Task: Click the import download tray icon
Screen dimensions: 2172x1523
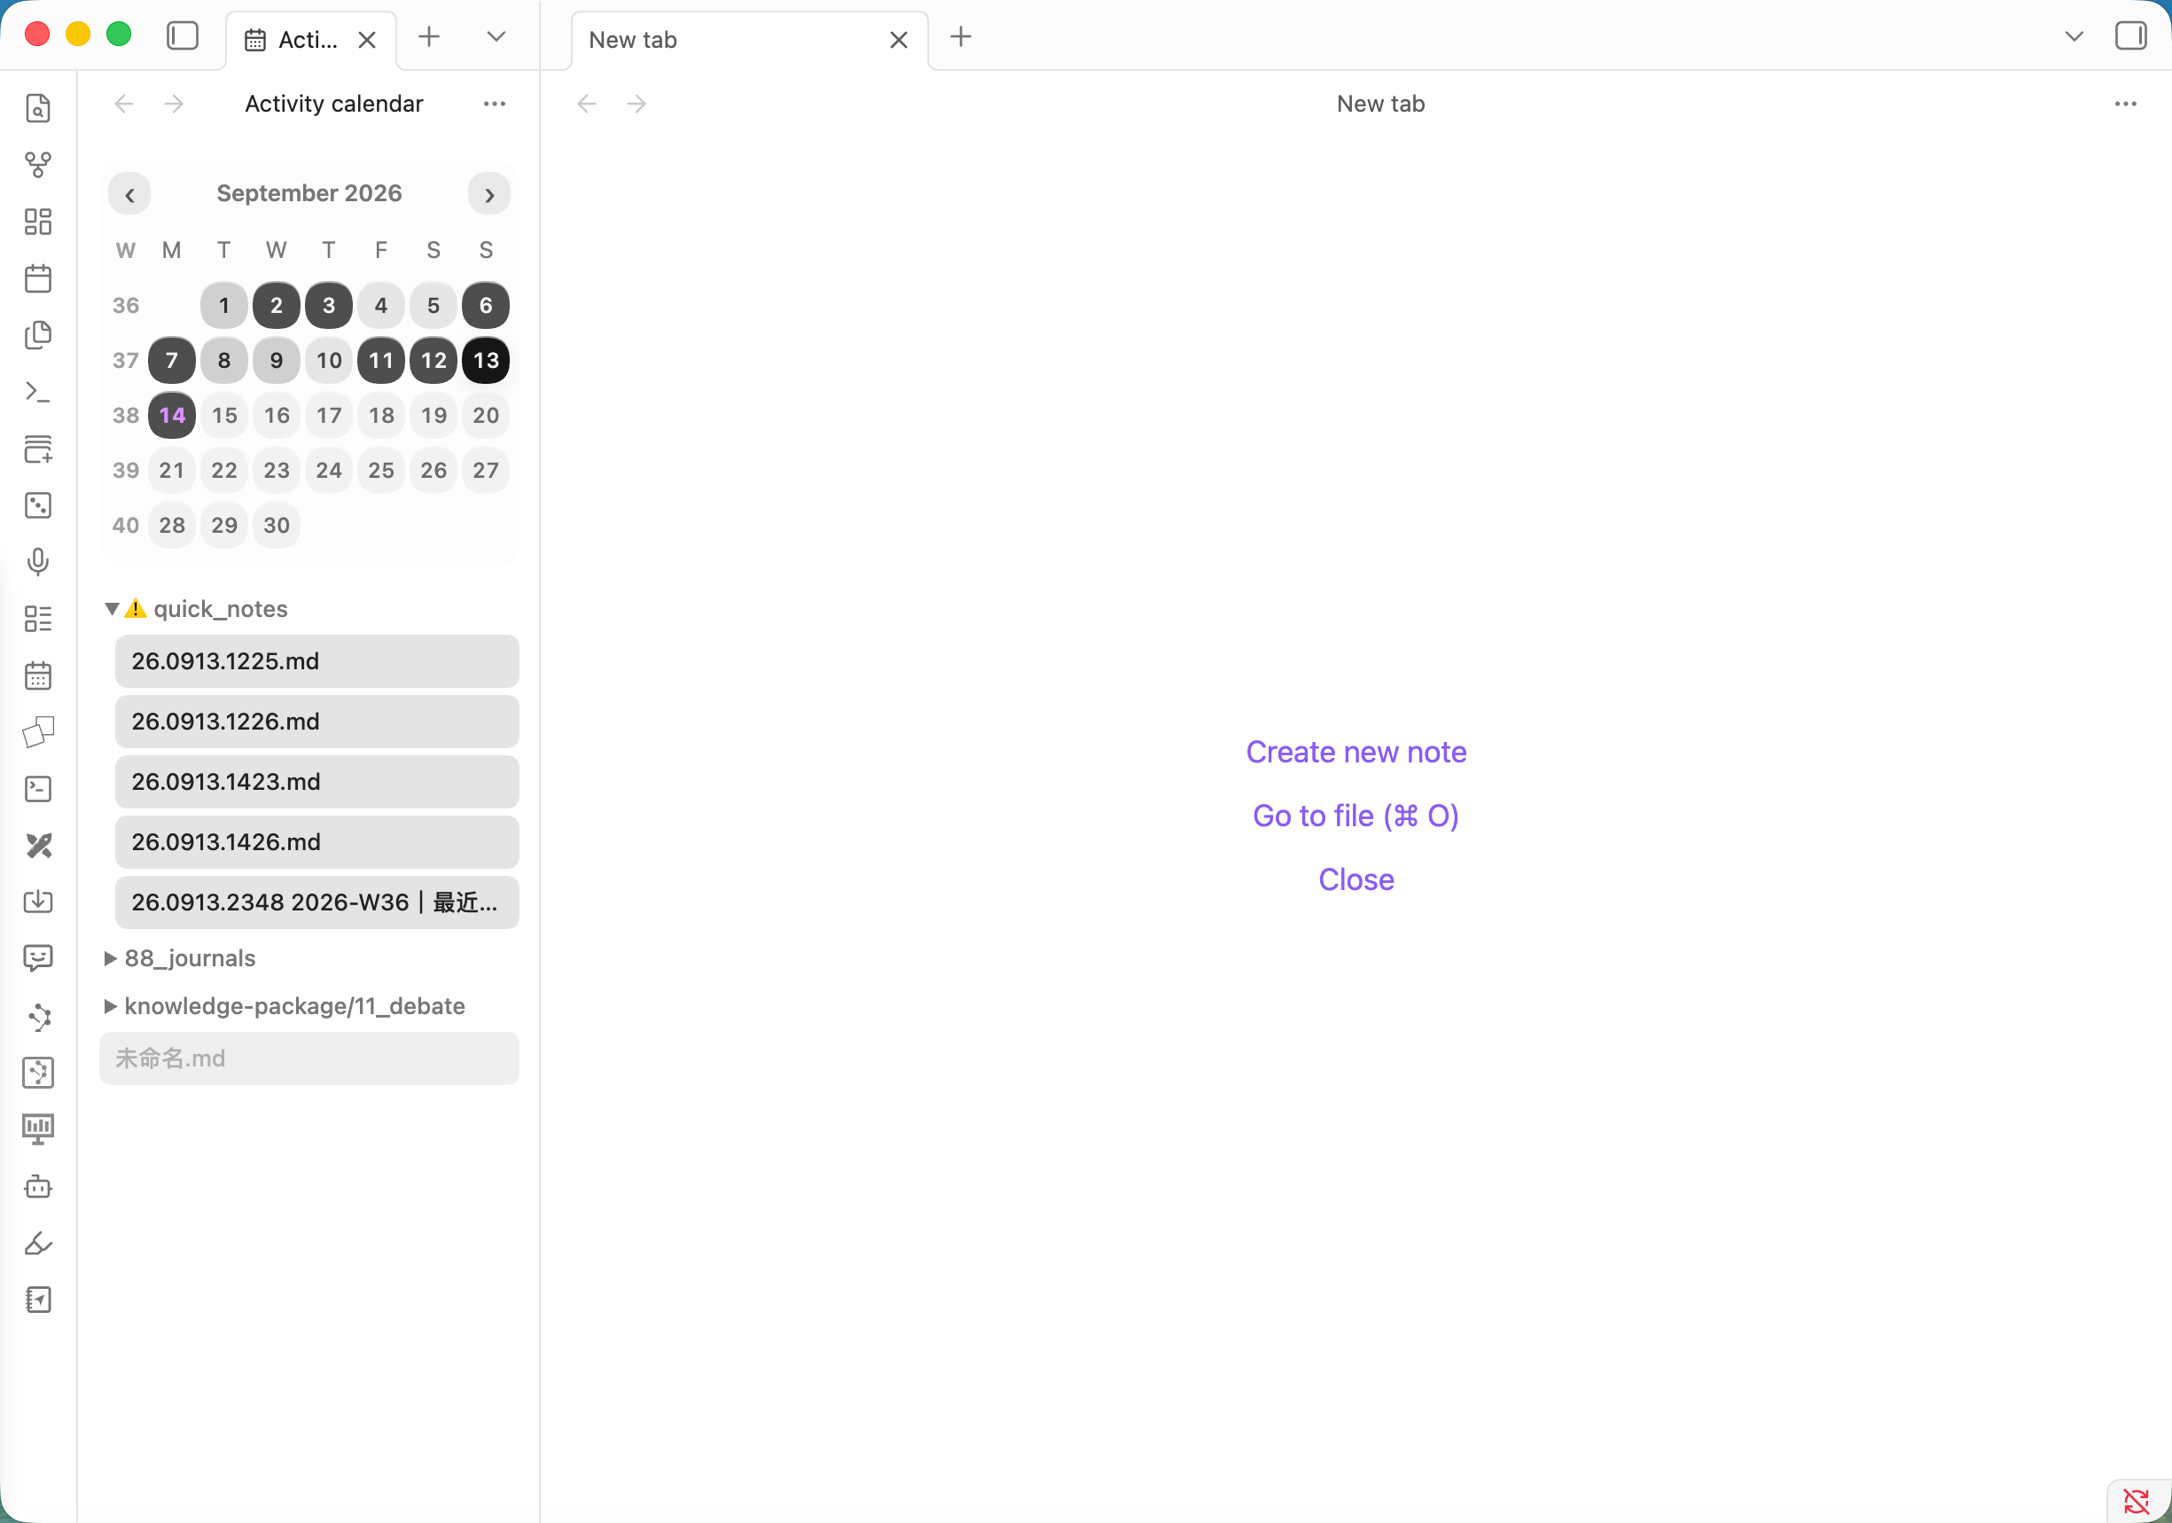Action: point(38,902)
